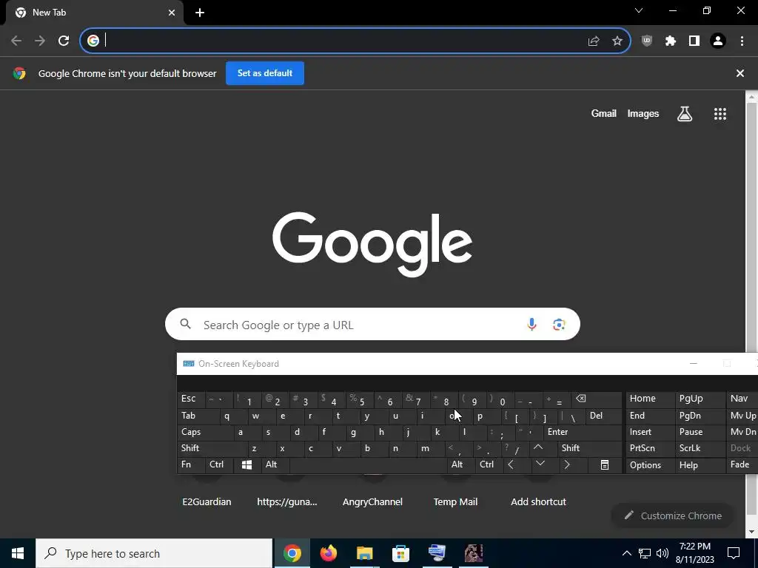Click backspace key on On-Screen Keyboard
The height and width of the screenshot is (568, 758).
596,399
